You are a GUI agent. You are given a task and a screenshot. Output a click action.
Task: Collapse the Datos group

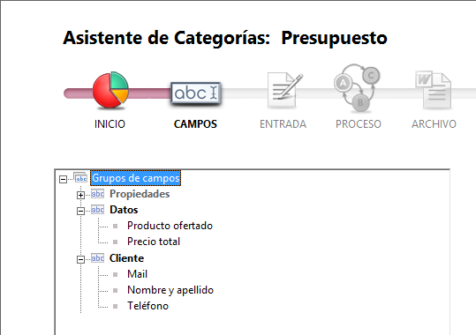(x=80, y=211)
